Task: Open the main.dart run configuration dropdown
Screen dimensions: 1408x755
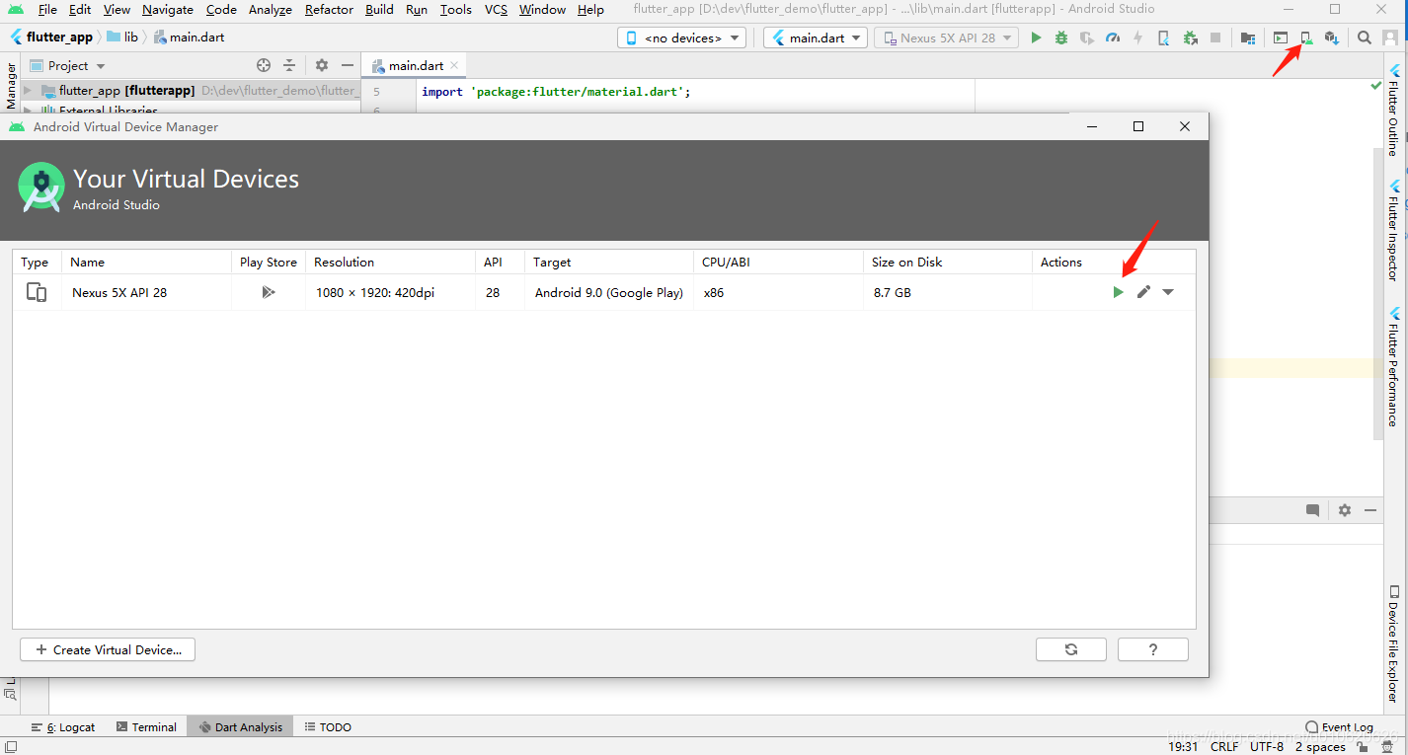Action: [816, 38]
